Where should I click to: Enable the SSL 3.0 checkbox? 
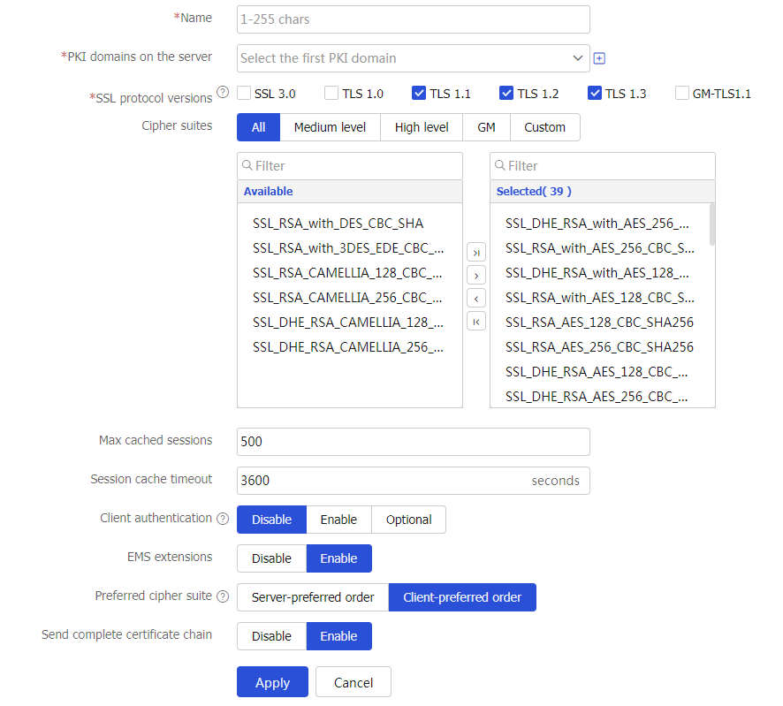click(244, 93)
